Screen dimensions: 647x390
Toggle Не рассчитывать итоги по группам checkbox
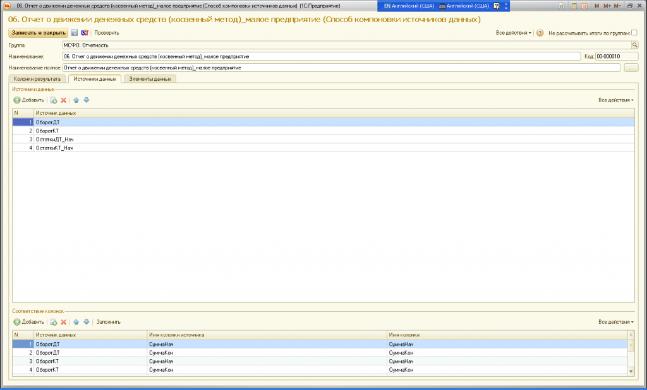coord(634,33)
